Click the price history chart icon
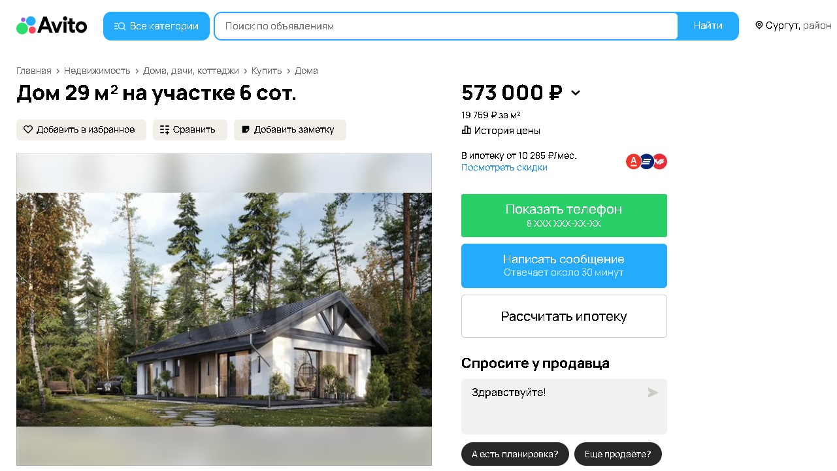Image resolution: width=837 pixels, height=471 pixels. (x=466, y=130)
